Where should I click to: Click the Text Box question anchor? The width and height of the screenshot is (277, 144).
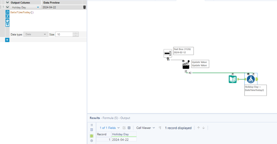point(168,59)
